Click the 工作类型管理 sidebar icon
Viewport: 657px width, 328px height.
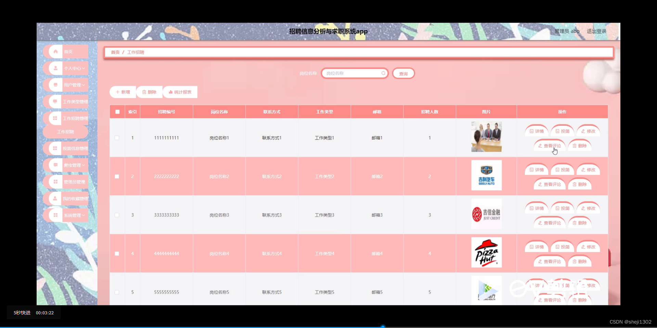[x=55, y=101]
